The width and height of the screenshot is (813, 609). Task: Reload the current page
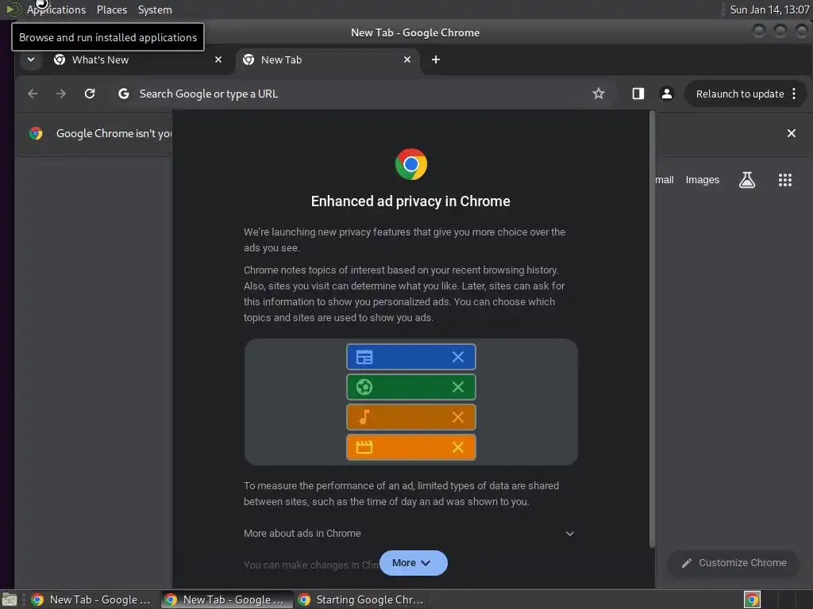(90, 94)
